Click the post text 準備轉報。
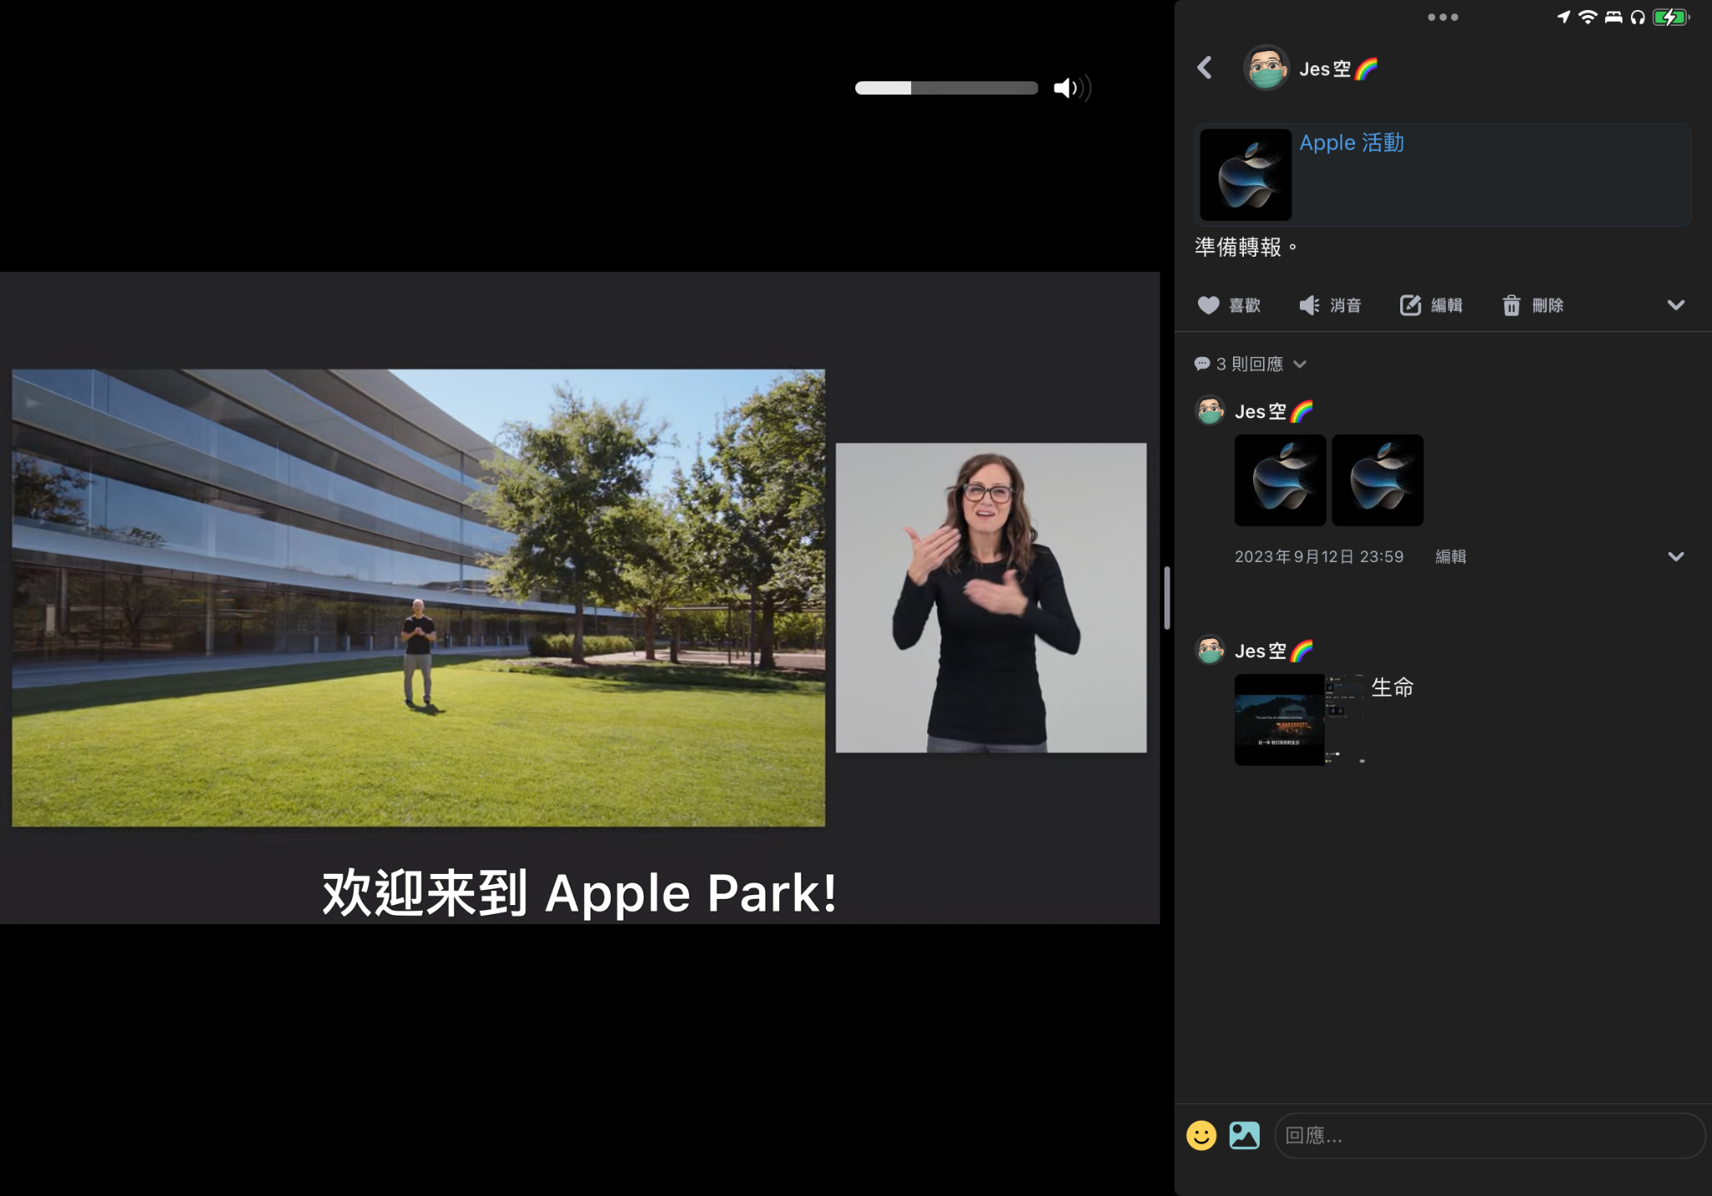The height and width of the screenshot is (1196, 1712). point(1246,247)
